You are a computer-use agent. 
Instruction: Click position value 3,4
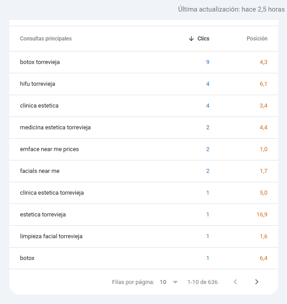pyautogui.click(x=263, y=106)
